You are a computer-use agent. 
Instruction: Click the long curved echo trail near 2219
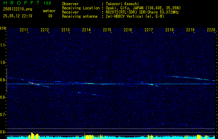(x=190, y=78)
